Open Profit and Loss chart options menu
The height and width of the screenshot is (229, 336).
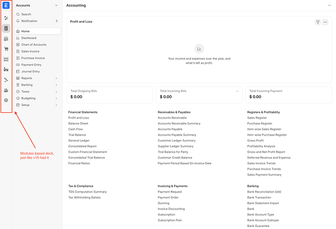tap(325, 22)
